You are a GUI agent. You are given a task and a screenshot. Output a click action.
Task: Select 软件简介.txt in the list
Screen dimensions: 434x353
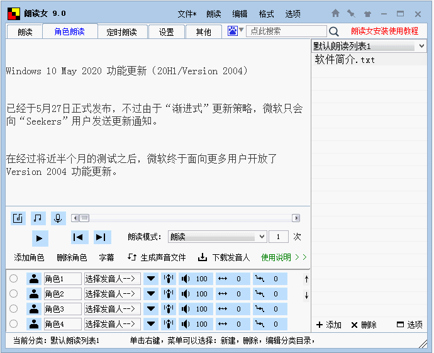[369, 60]
